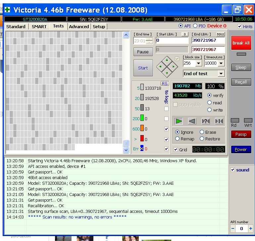Select the Ignore error action
This screenshot has width=255, height=241.
177,132
